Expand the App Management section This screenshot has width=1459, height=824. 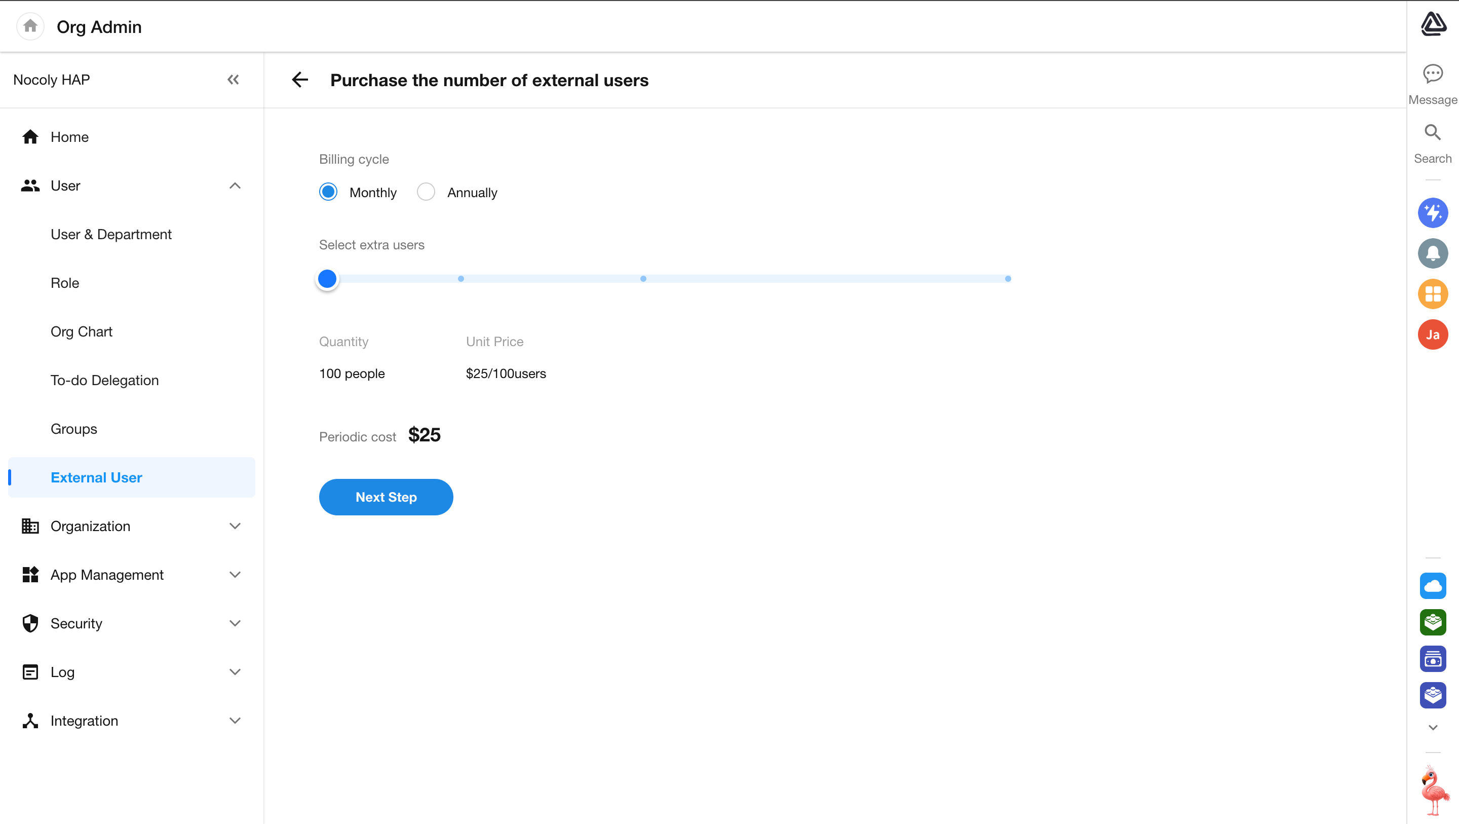pos(235,575)
